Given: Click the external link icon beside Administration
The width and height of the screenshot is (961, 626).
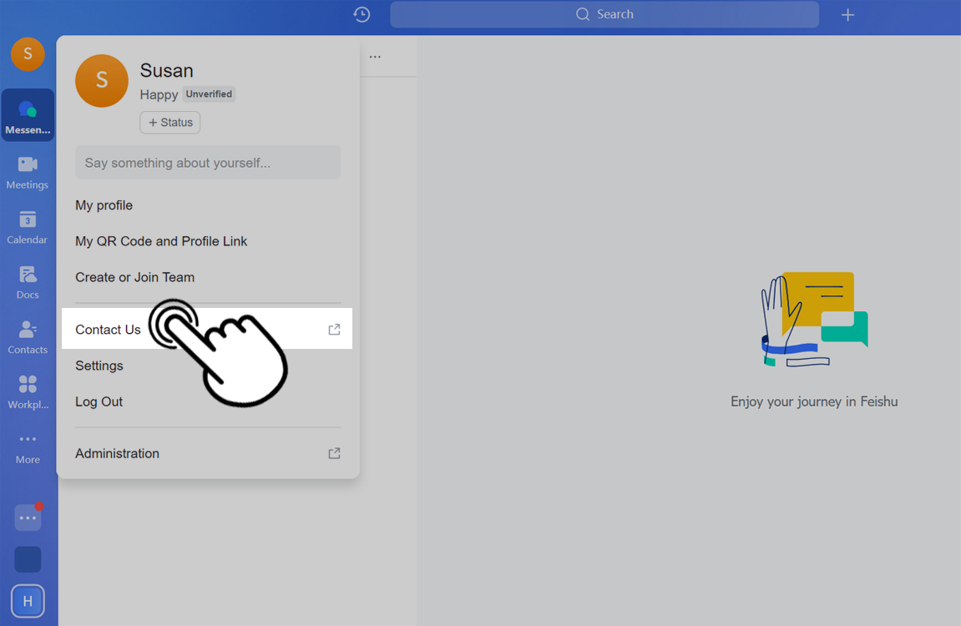Looking at the screenshot, I should point(334,453).
